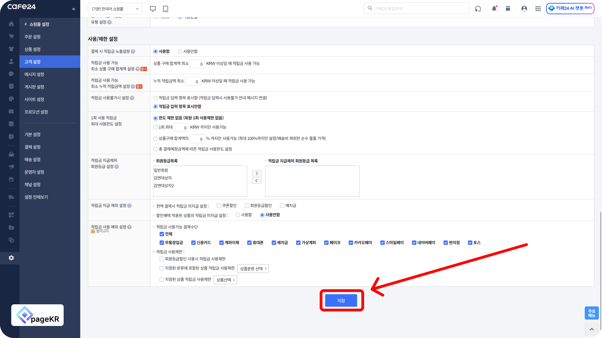Open the notification bell icon
The height and width of the screenshot is (338, 602).
pyautogui.click(x=494, y=8)
